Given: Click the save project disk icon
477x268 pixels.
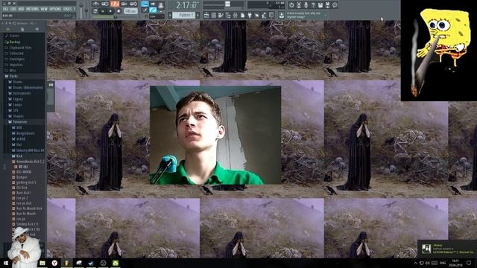Looking at the screenshot, I should (320, 5).
